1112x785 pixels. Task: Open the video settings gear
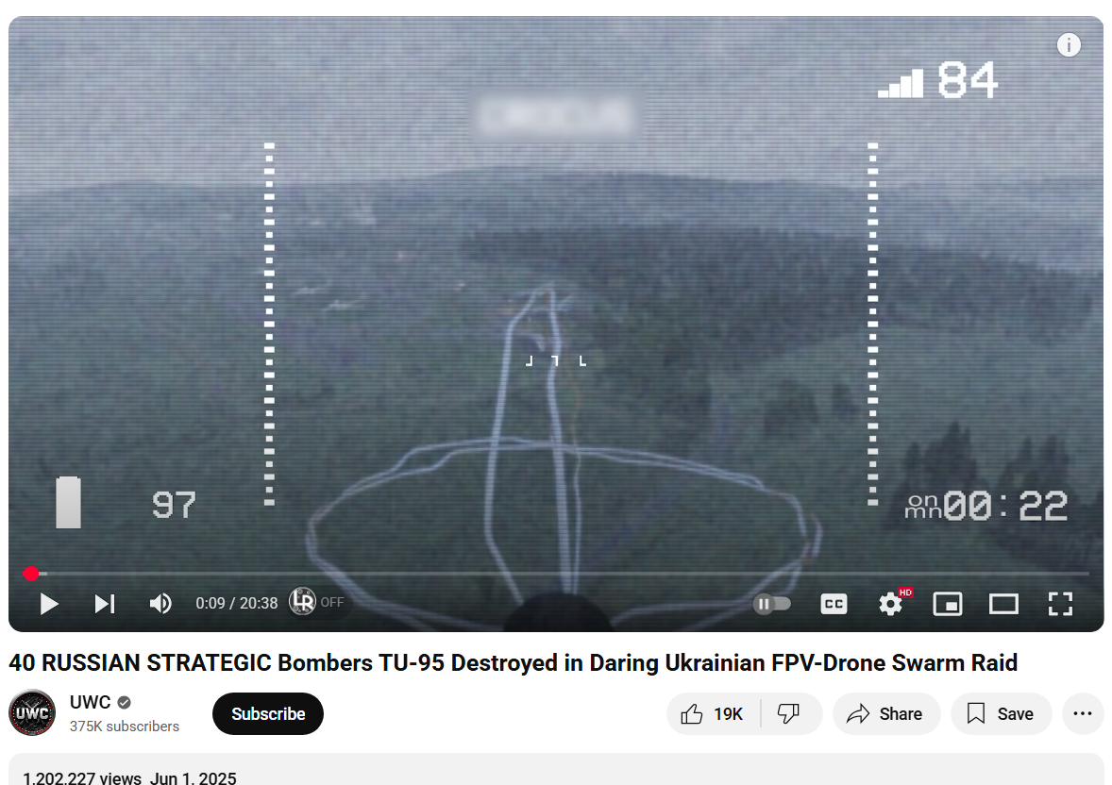coord(891,604)
